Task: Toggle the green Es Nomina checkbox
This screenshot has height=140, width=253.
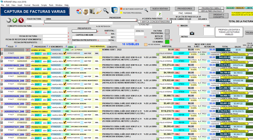Action: point(167,41)
